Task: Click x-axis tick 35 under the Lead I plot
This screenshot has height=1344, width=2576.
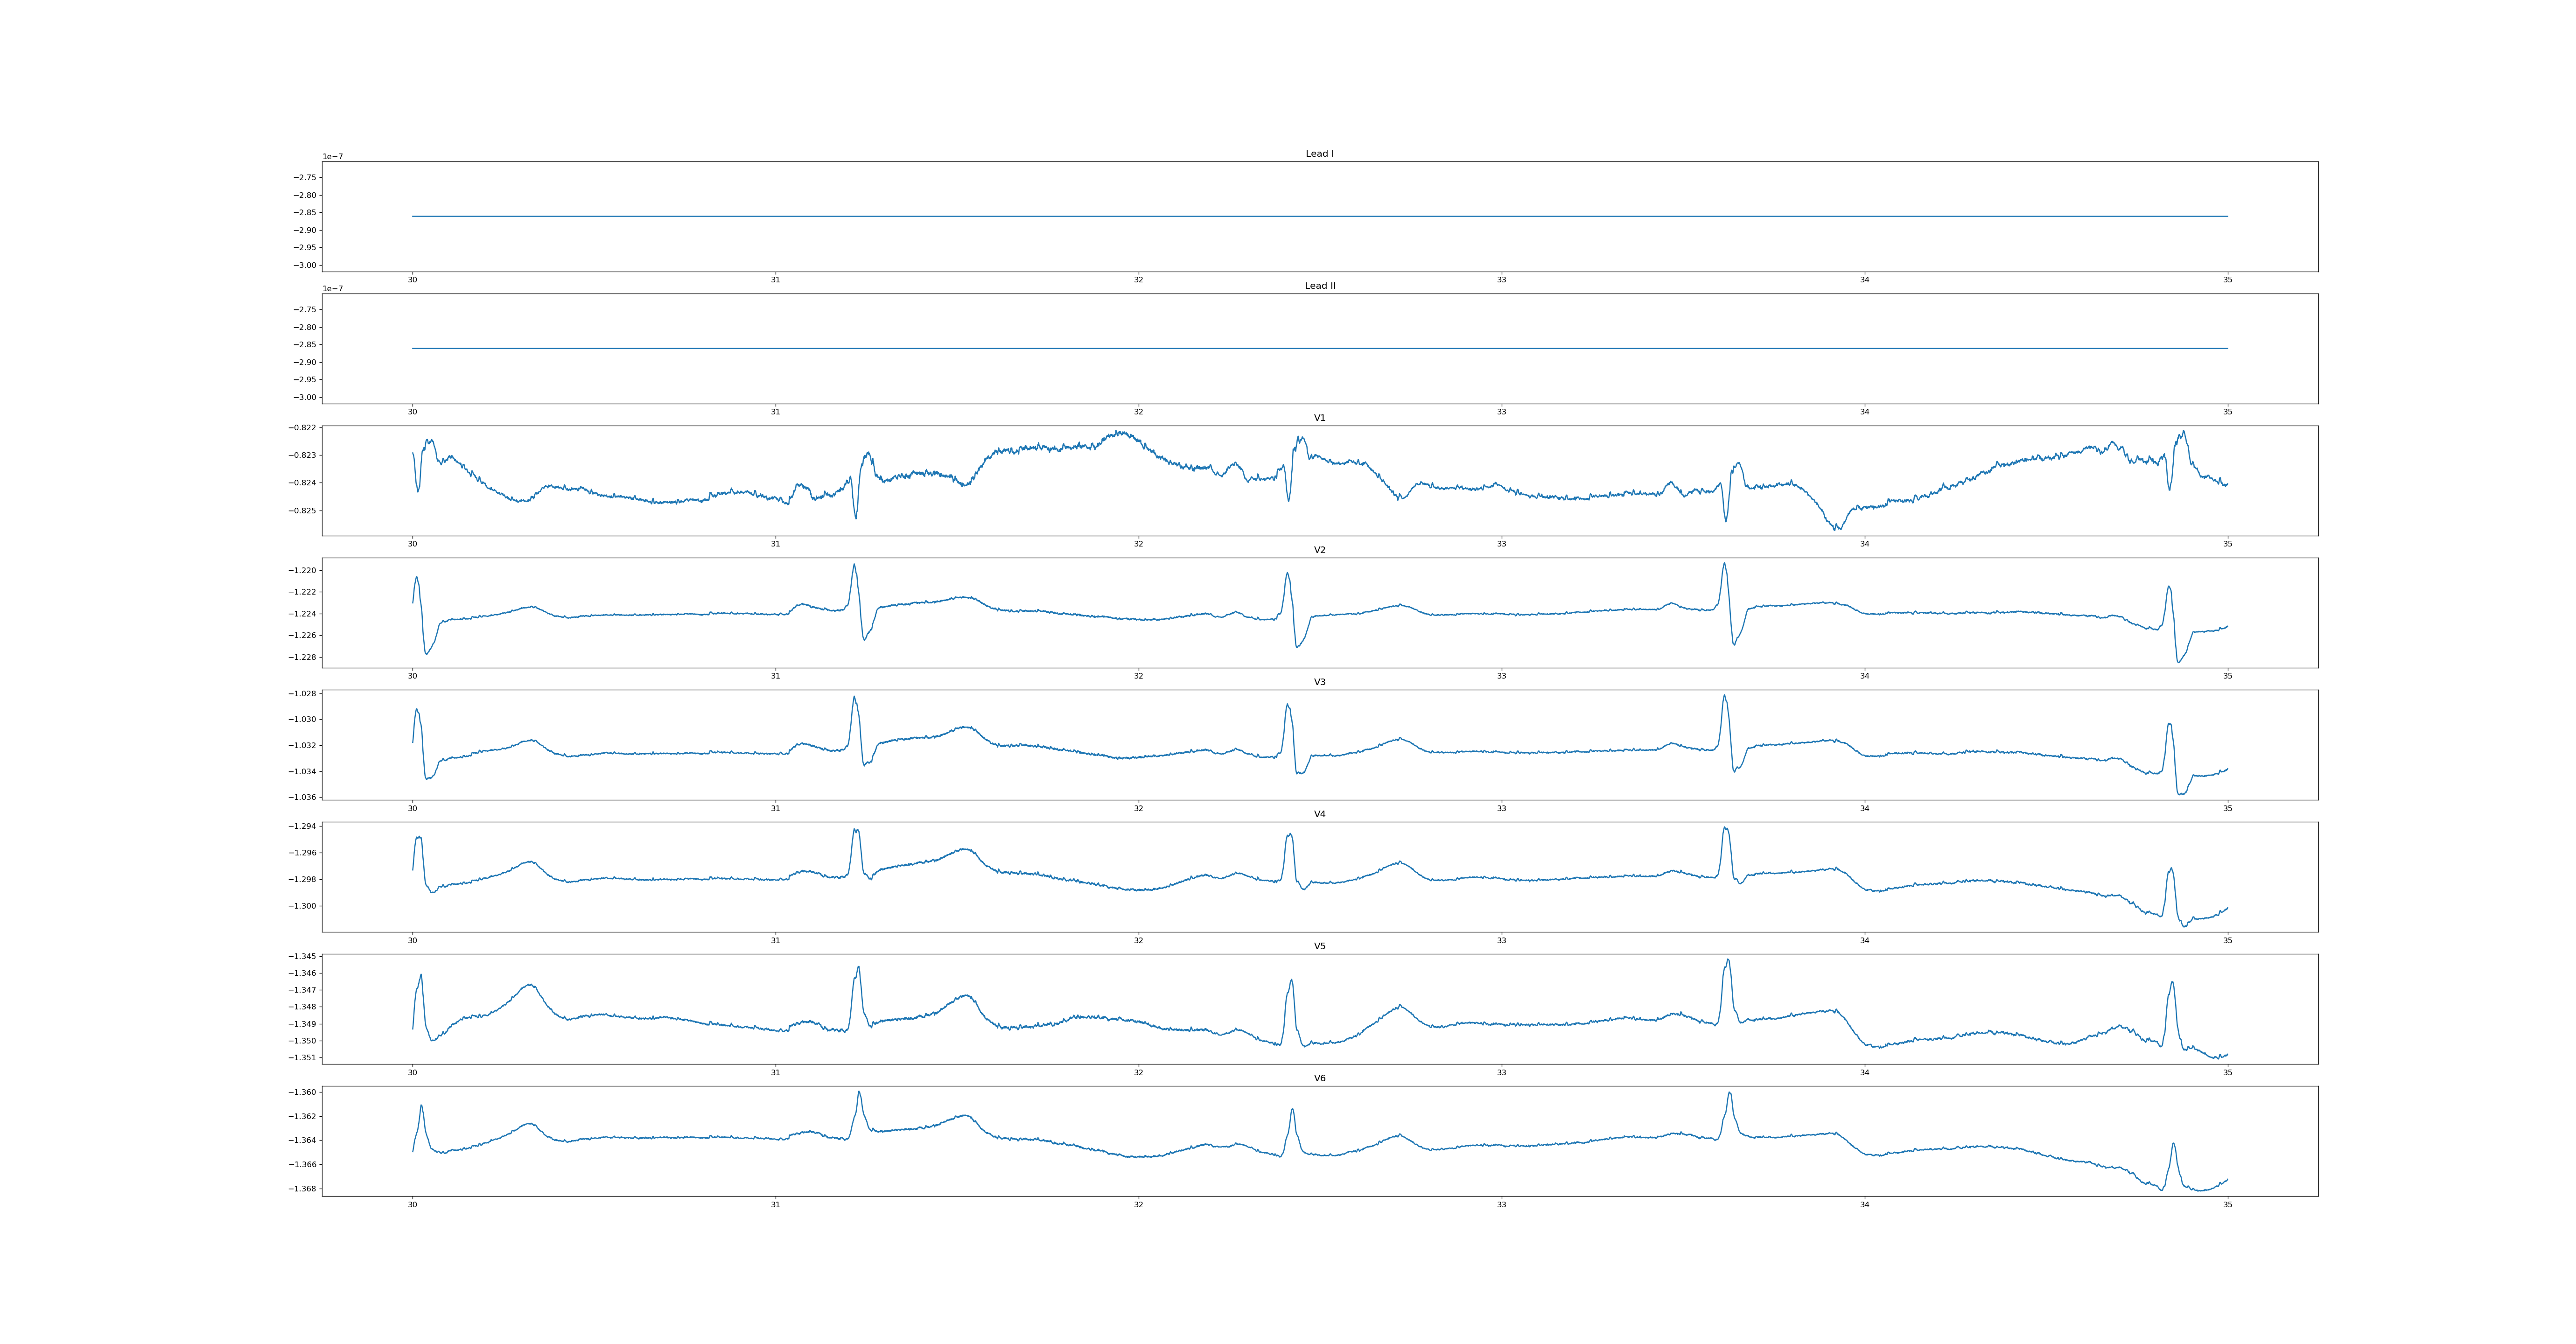Action: click(x=2227, y=280)
